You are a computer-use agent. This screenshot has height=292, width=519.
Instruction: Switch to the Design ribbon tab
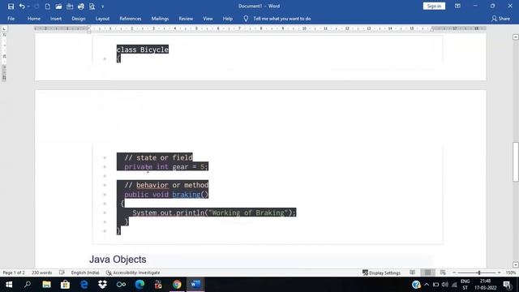pyautogui.click(x=79, y=19)
